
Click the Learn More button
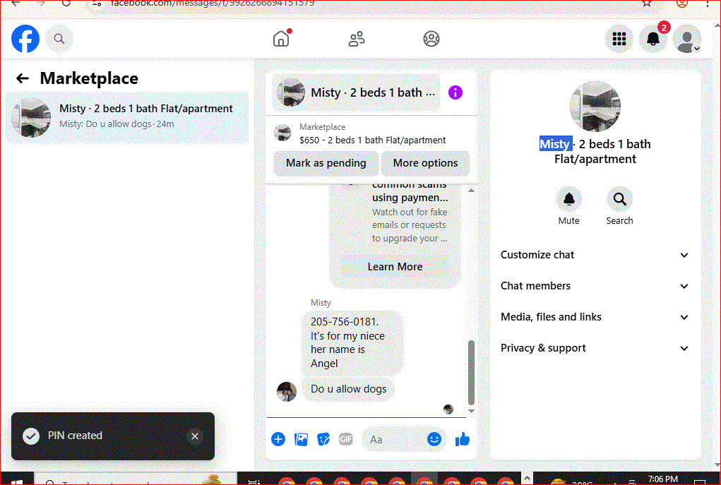click(x=395, y=267)
